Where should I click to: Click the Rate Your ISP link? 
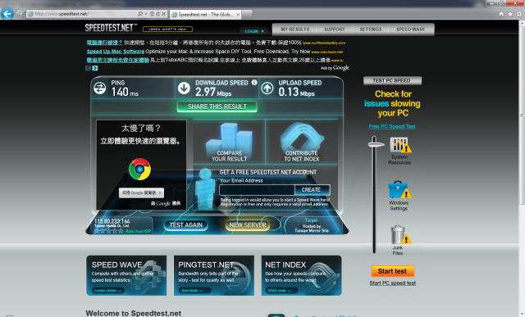pos(139,231)
